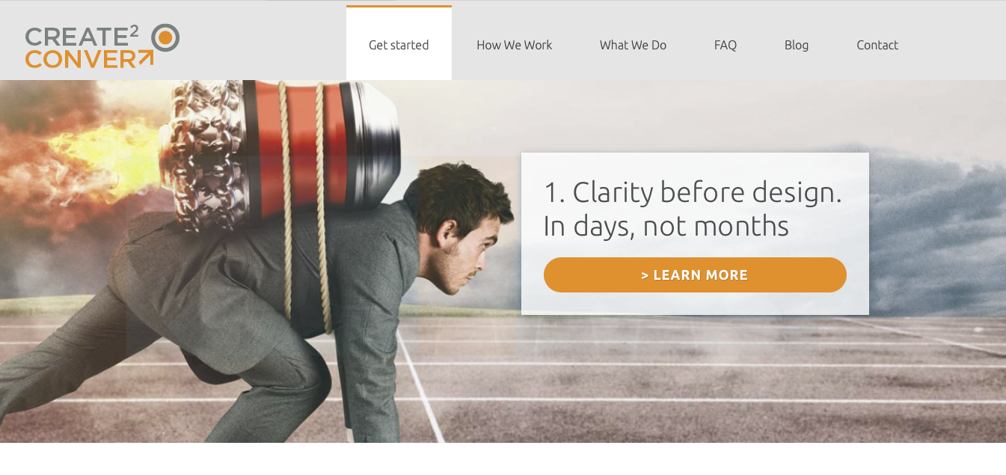Visit the Blog from the navigation

click(x=797, y=45)
